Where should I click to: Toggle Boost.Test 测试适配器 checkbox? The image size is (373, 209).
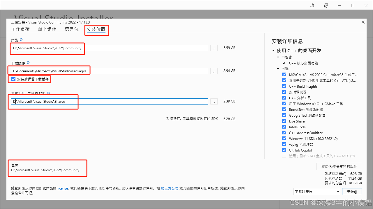(284, 109)
